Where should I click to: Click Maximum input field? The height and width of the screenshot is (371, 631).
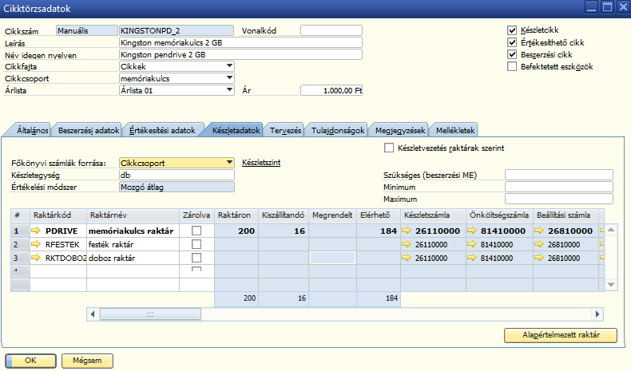[x=559, y=199]
